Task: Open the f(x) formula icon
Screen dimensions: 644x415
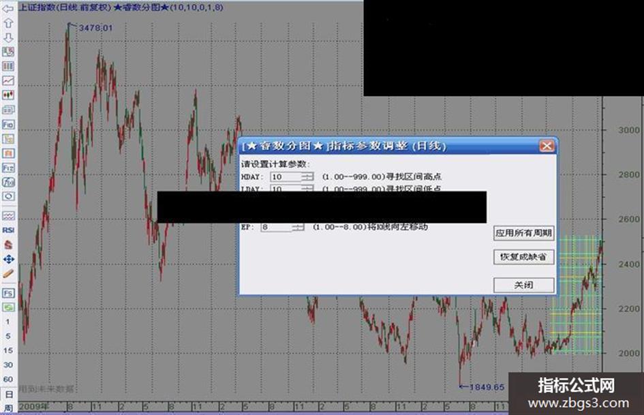Action: 7,182
